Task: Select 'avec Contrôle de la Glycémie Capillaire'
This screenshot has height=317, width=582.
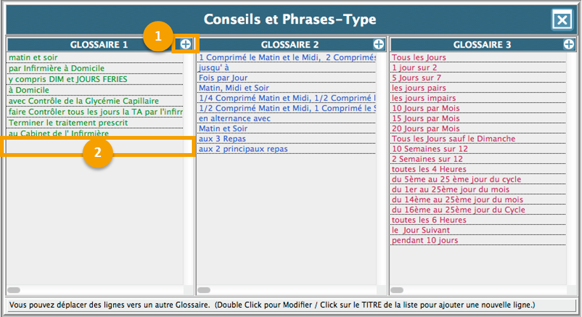Action: 84,101
